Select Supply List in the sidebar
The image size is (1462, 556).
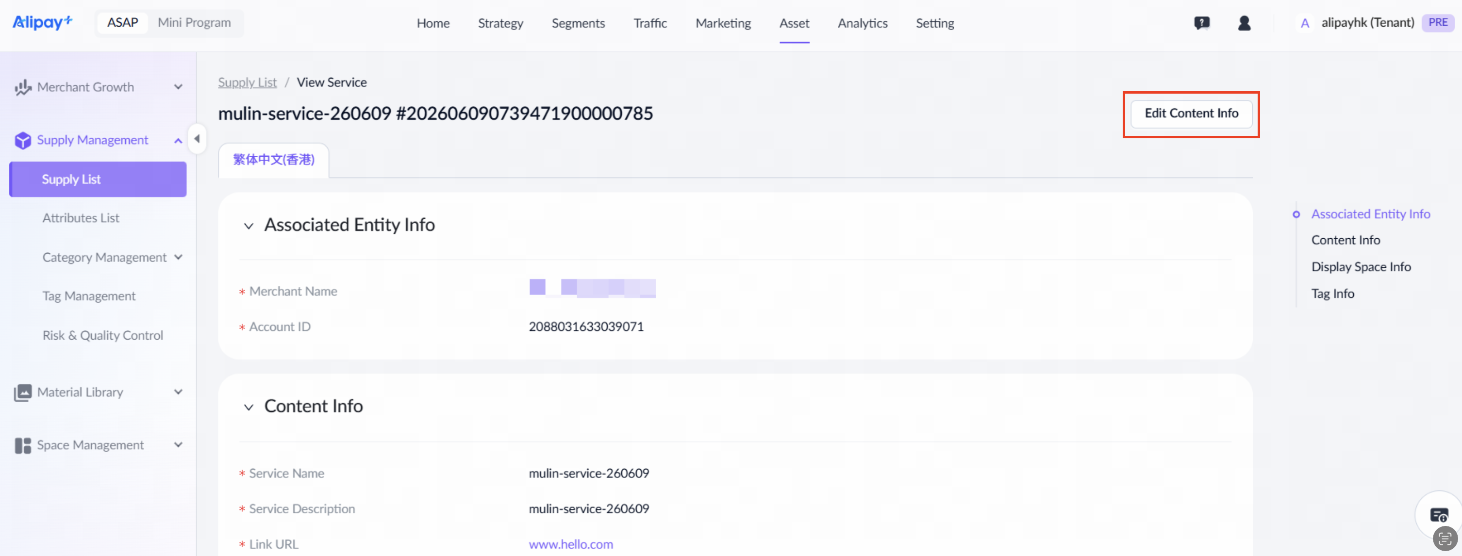pos(98,180)
